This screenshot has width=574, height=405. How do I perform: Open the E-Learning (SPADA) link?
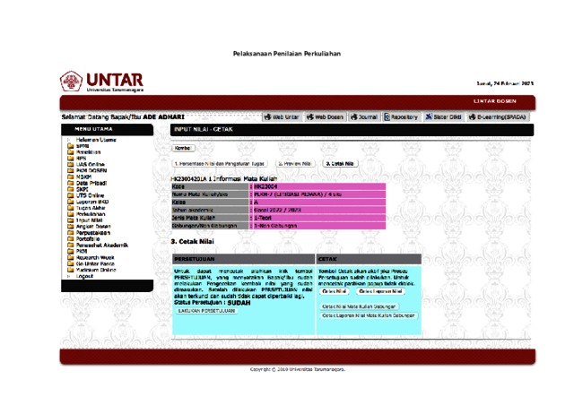pos(498,117)
